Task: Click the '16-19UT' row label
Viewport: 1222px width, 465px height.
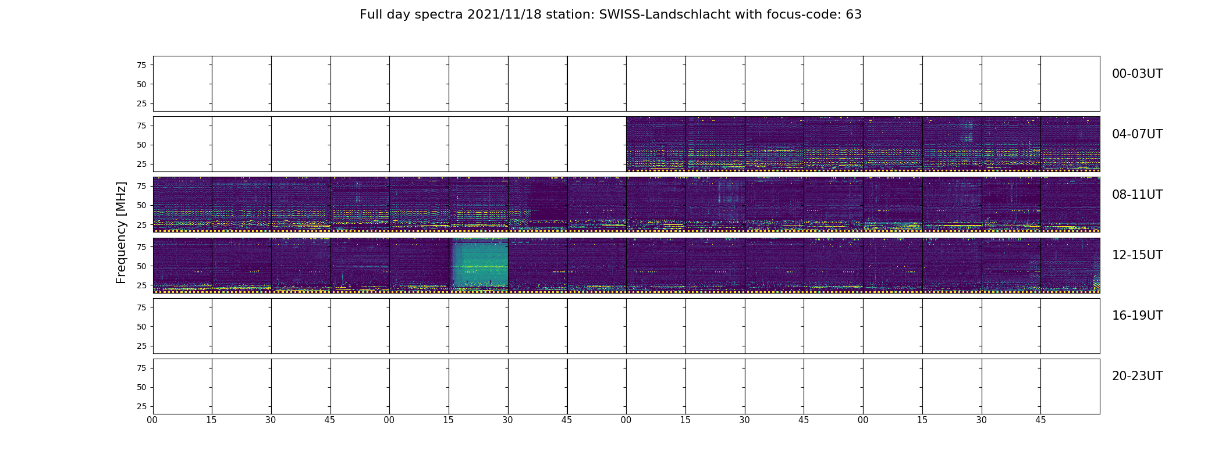Action: 1137,316
